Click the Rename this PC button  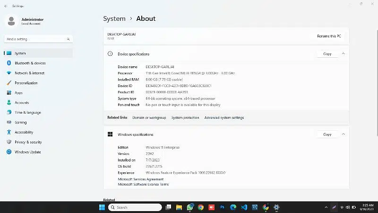point(329,36)
